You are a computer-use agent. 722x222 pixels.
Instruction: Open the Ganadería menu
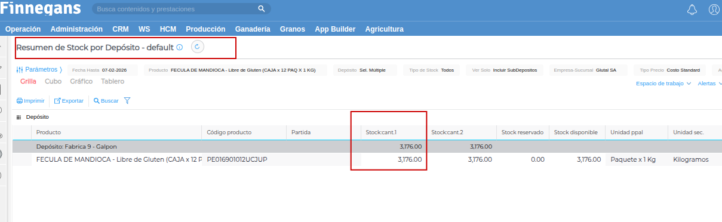click(x=253, y=29)
